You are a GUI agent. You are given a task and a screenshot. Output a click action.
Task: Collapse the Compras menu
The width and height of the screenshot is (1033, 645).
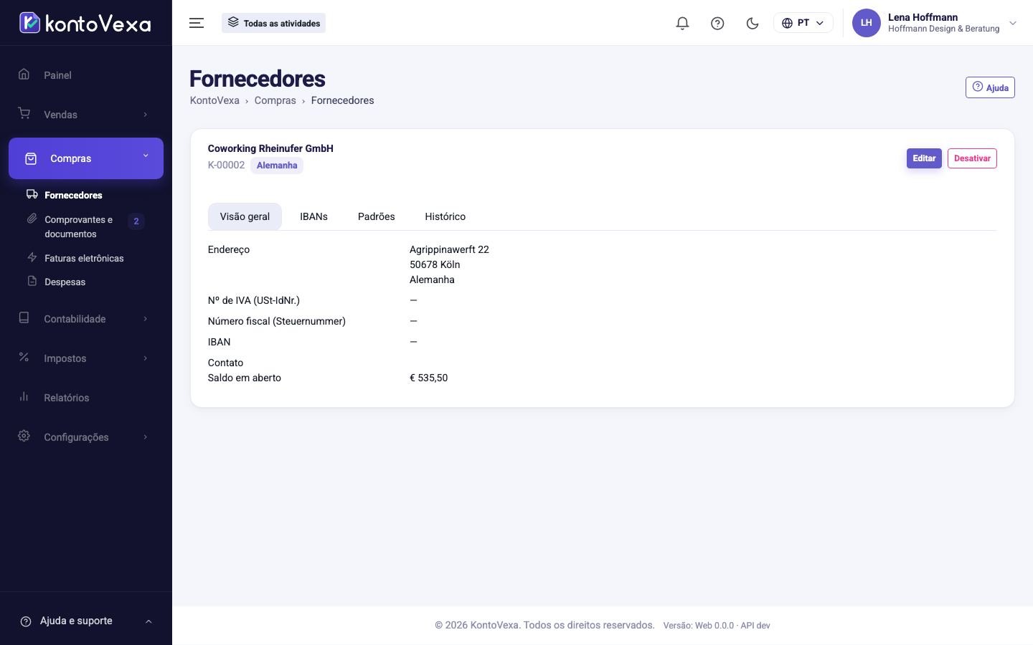(86, 158)
